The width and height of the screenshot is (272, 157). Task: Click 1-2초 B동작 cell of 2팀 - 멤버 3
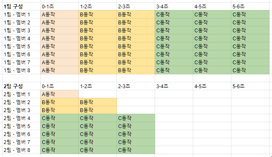(98, 110)
